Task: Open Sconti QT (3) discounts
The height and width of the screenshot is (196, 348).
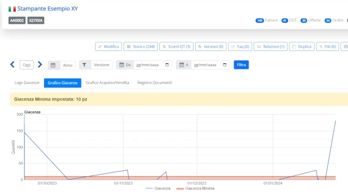Action: click(x=176, y=47)
